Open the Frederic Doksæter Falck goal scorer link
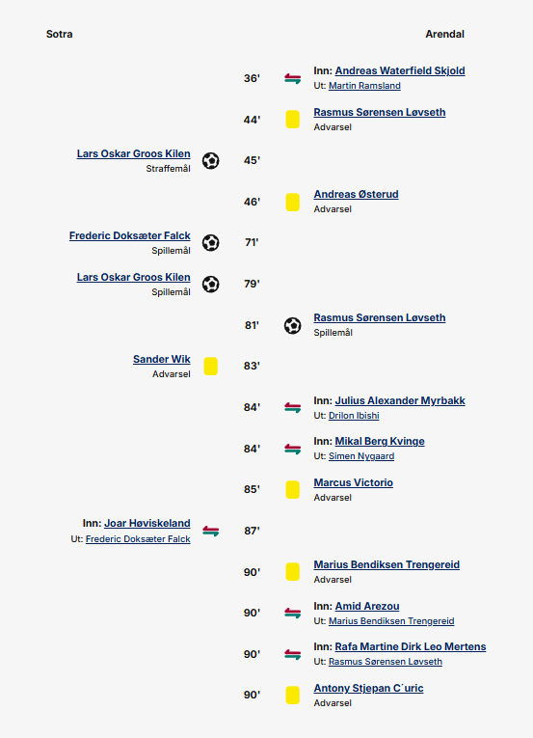This screenshot has height=738, width=533. [130, 235]
